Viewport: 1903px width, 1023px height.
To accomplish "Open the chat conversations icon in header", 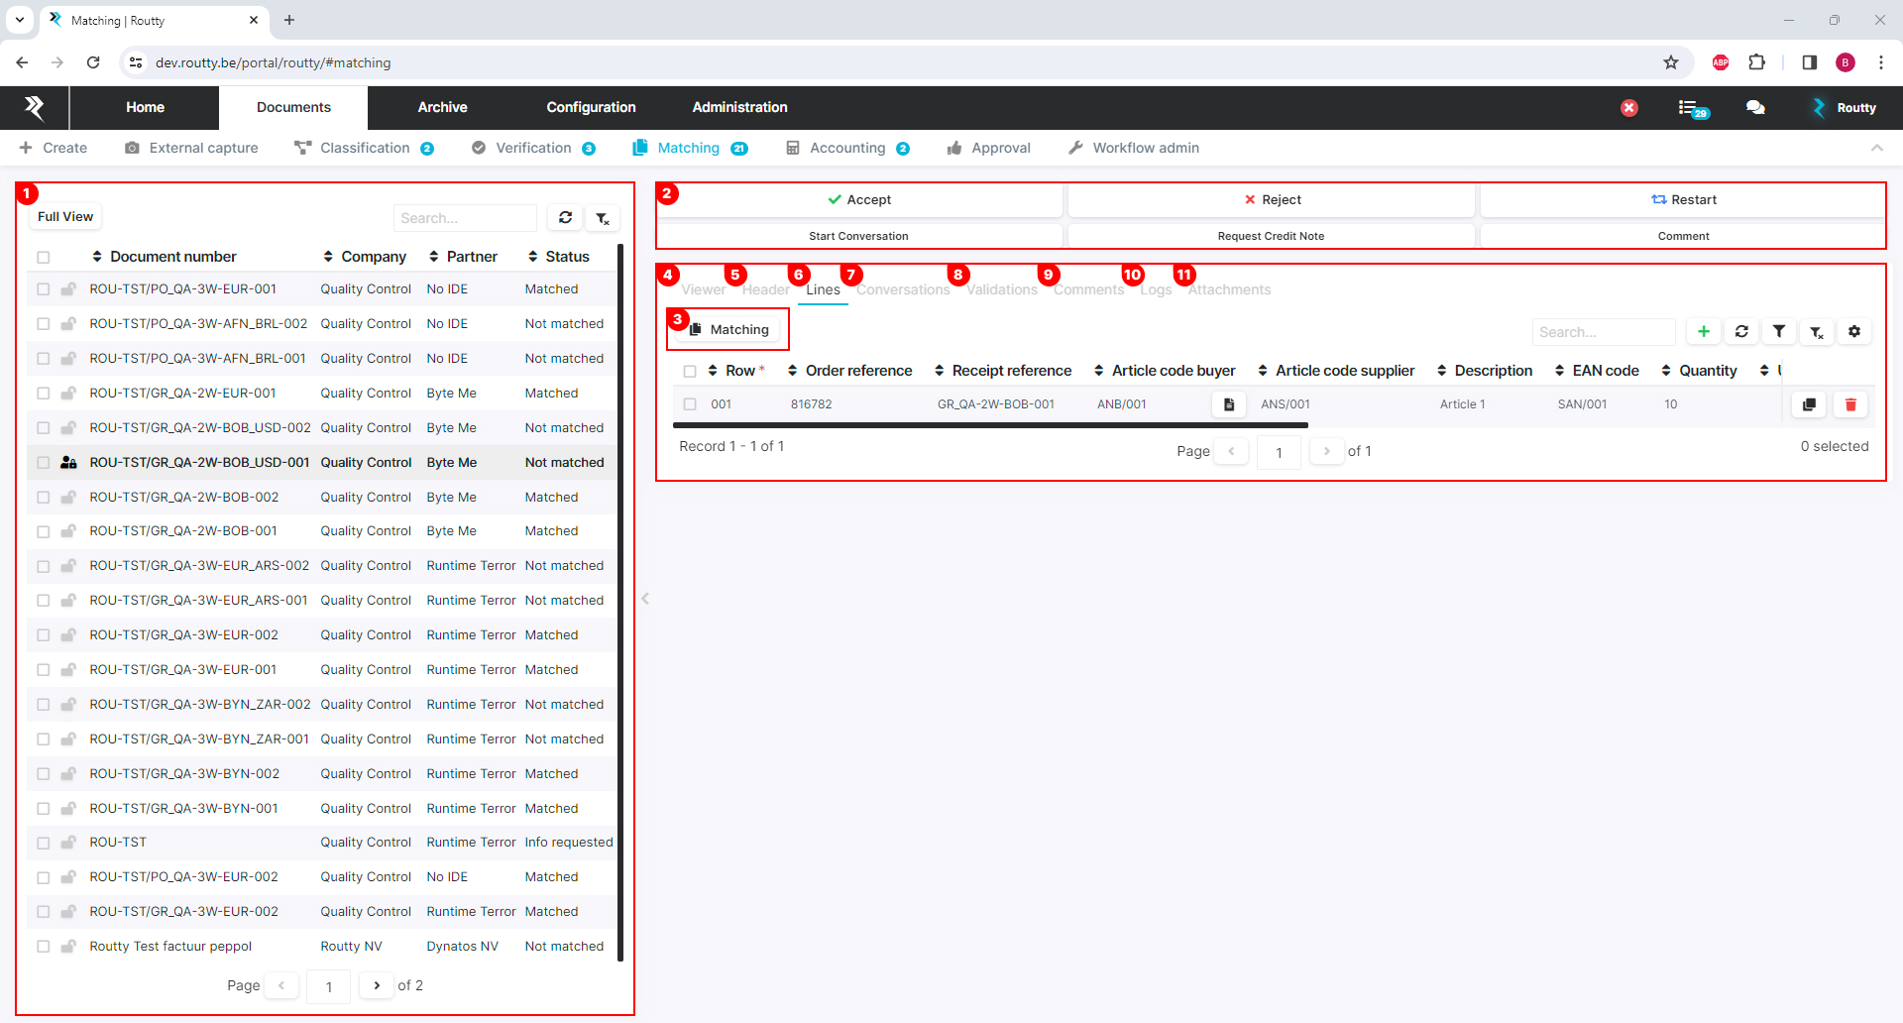I will pos(1755,108).
